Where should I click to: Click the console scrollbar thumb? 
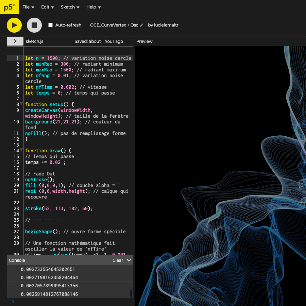(x=131, y=294)
